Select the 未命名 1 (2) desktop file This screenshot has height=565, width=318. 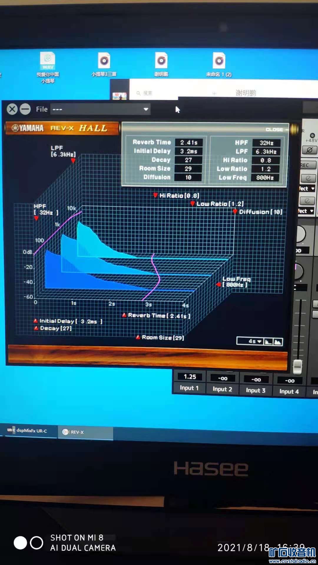[x=219, y=65]
